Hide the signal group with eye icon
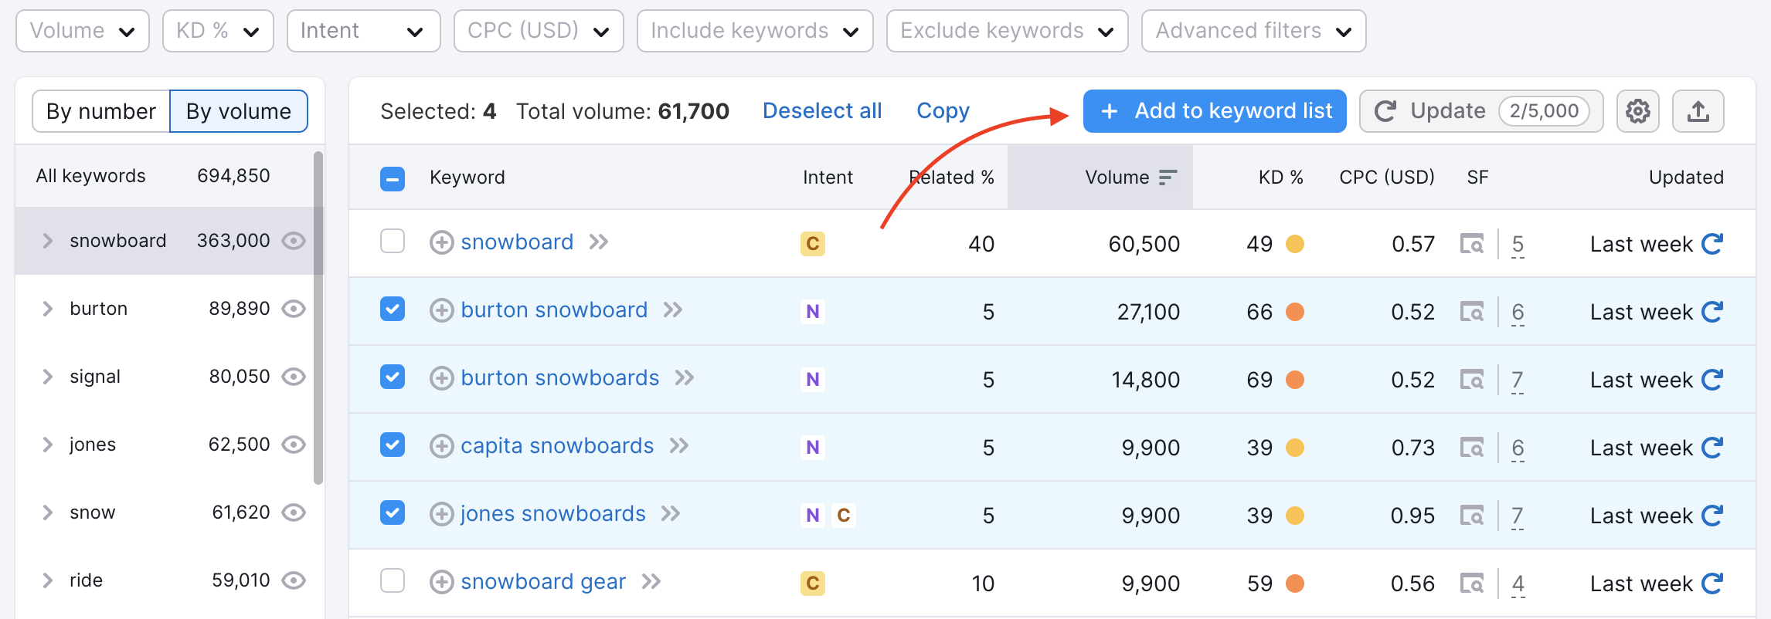The height and width of the screenshot is (619, 1771). (294, 377)
